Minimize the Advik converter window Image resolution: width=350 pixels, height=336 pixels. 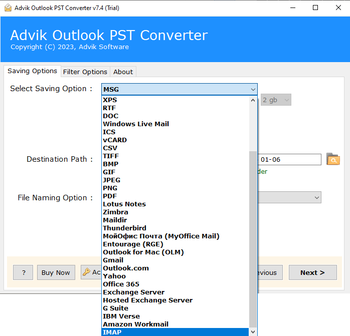click(x=293, y=8)
